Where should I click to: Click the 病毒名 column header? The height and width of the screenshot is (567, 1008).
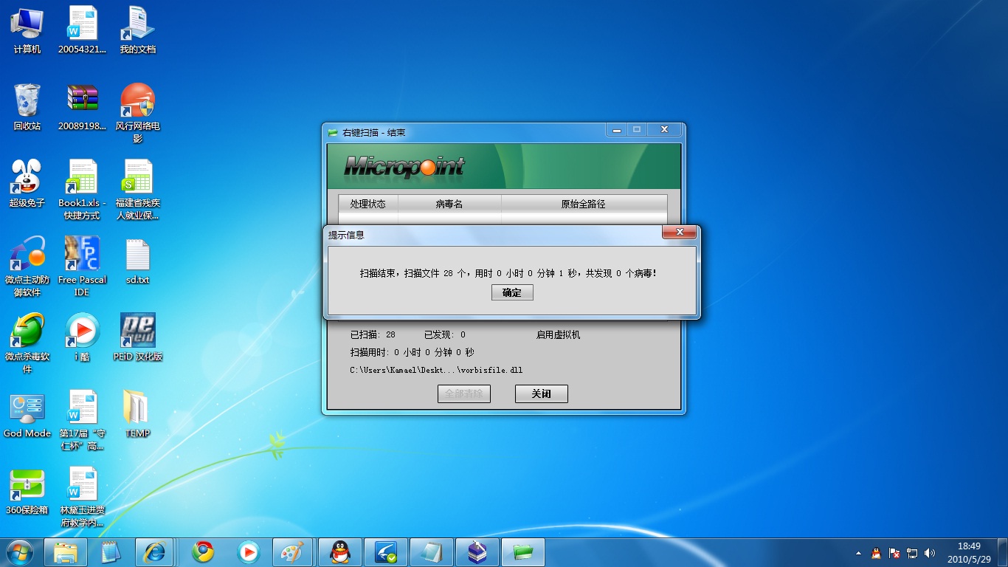(x=449, y=204)
